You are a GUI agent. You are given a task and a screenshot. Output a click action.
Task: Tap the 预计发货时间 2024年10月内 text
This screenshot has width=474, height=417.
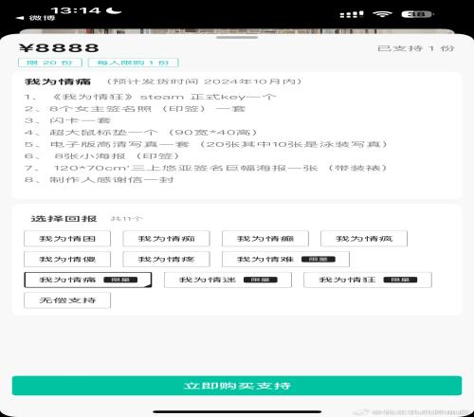tap(204, 82)
